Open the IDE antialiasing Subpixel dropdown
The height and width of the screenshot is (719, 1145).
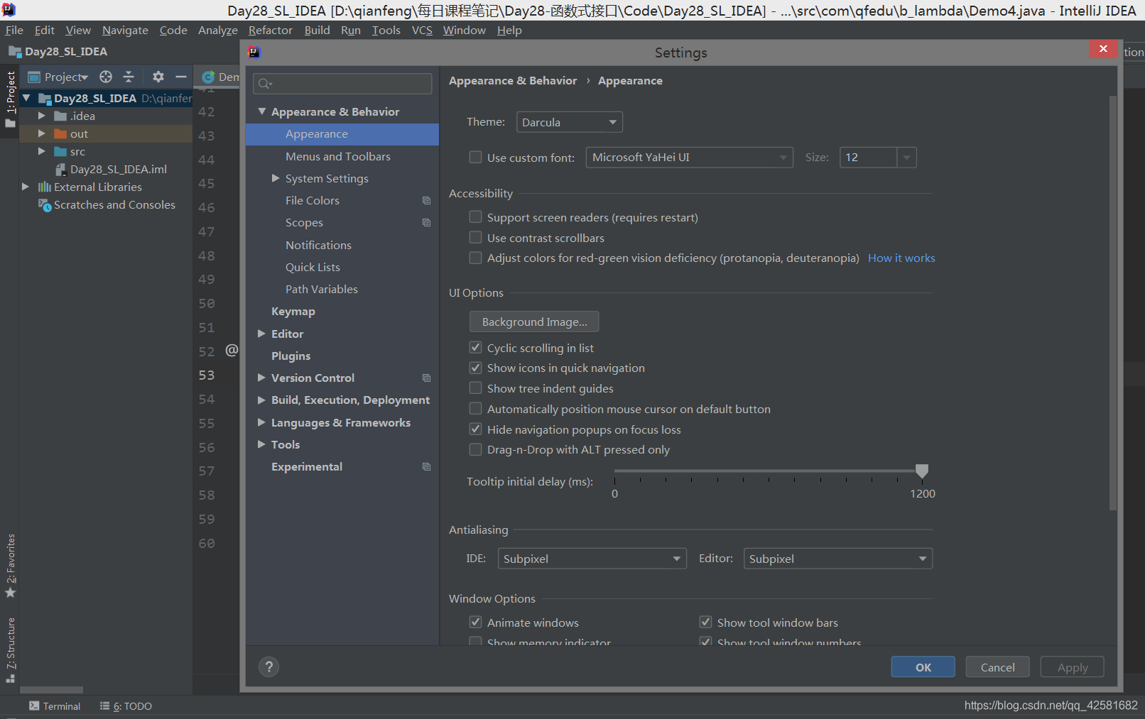(592, 559)
